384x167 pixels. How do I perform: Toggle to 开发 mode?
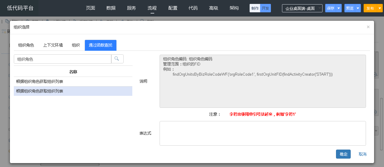(265, 8)
